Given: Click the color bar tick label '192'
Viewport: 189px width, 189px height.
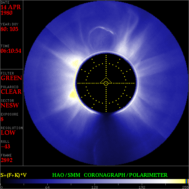Looking at the screenshot, I should pyautogui.click(x=142, y=187).
